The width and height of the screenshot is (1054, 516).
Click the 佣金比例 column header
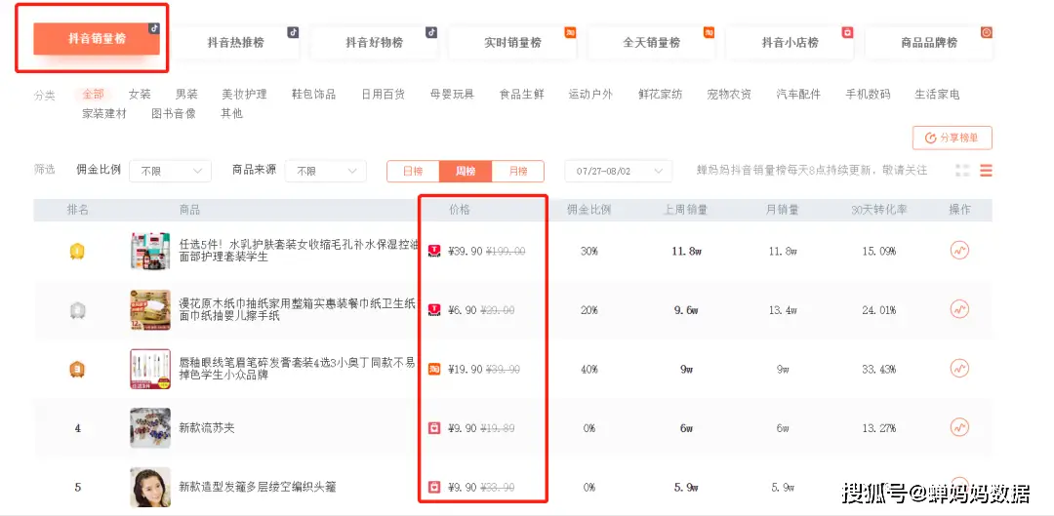588,210
